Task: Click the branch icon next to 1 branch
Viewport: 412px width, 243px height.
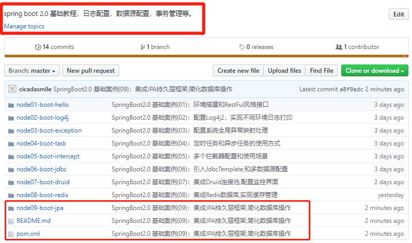Action: (142, 47)
